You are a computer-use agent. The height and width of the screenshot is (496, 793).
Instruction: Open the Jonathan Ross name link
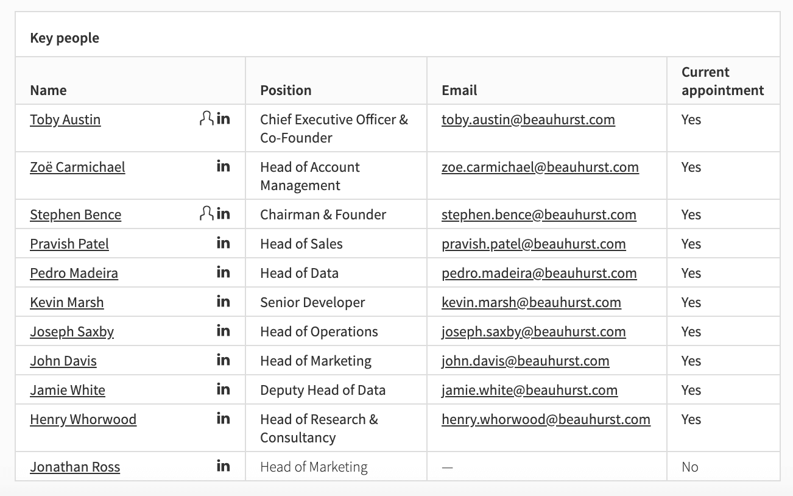tap(75, 467)
